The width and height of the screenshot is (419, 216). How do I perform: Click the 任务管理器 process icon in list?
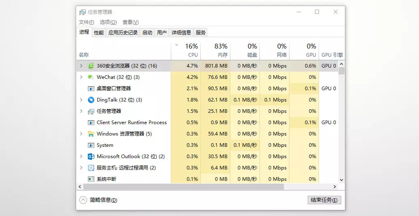click(x=91, y=111)
